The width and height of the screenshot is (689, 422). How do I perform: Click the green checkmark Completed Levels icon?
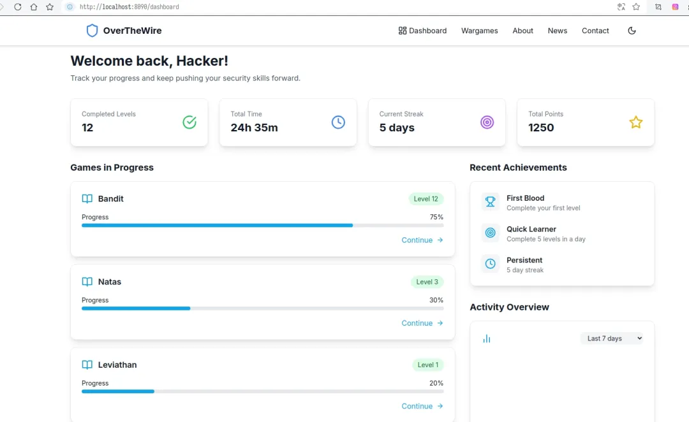189,122
